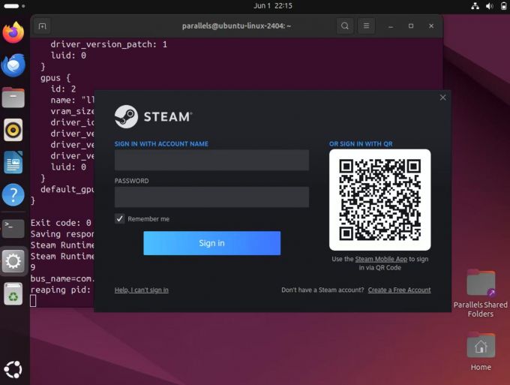Open Settings gear in the dock

click(x=13, y=261)
